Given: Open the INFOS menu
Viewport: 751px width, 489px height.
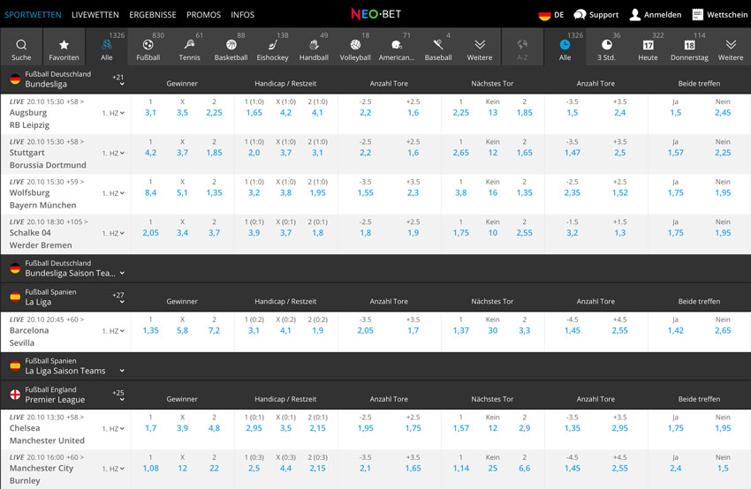Looking at the screenshot, I should (x=242, y=15).
